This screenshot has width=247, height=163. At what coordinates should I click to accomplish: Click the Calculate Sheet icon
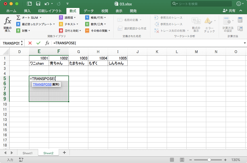point(240,29)
